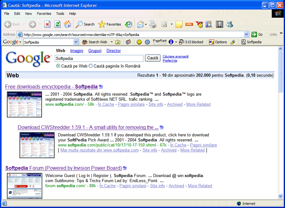Open the Edit menu
285x208 pixels.
coord(17,14)
